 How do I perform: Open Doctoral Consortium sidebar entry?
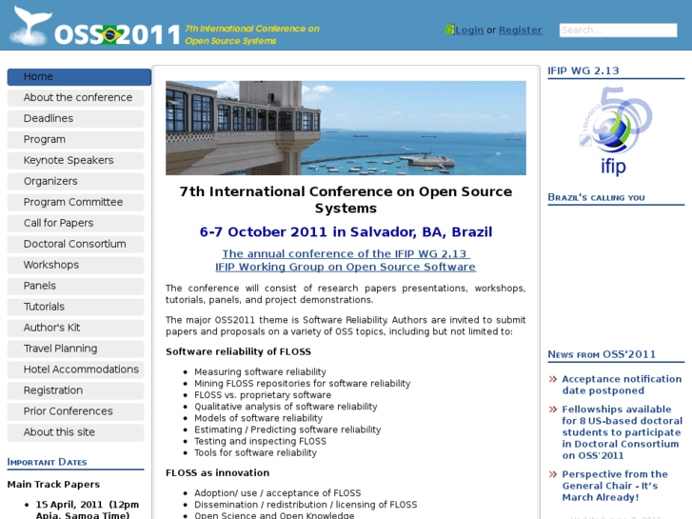75,244
